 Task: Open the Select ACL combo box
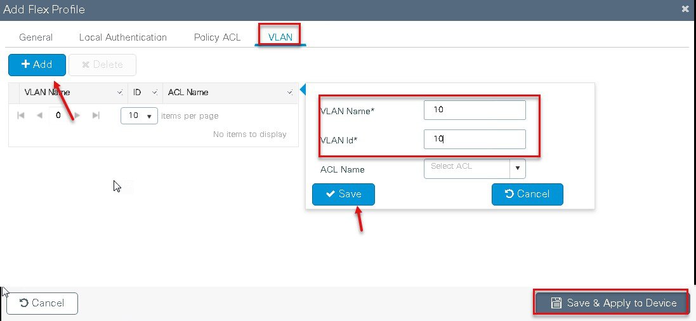coord(466,169)
